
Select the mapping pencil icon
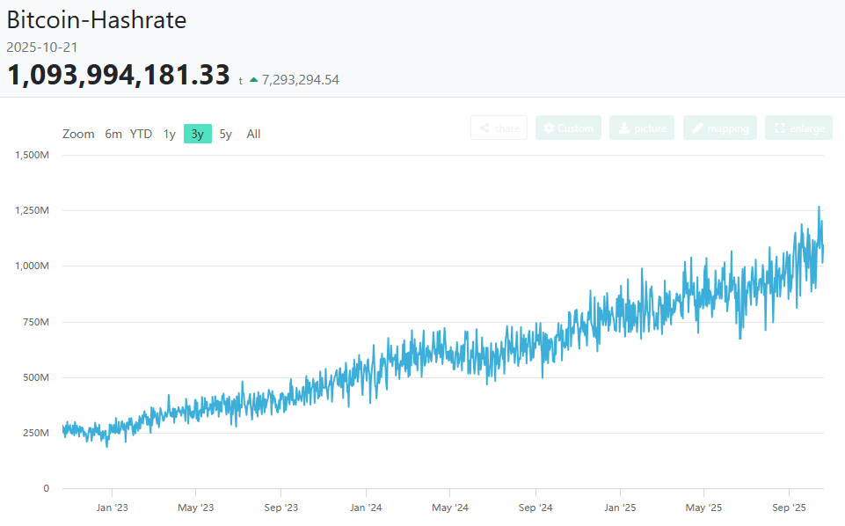point(699,128)
